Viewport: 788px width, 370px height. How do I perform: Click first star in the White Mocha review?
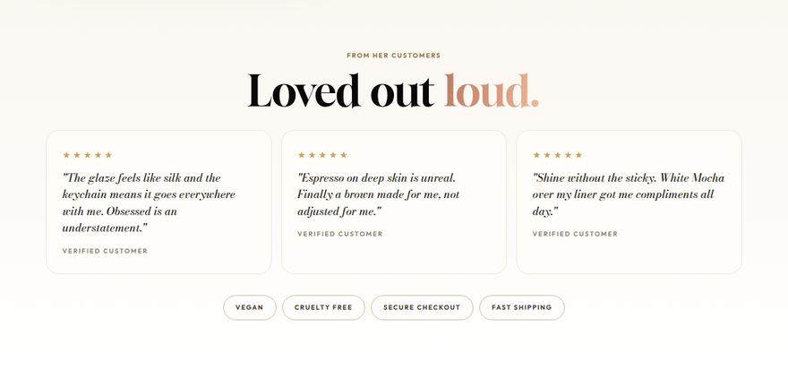pos(536,155)
